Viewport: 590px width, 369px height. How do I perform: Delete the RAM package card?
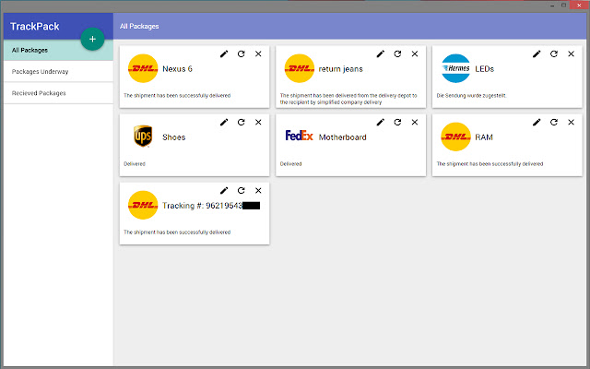click(571, 122)
